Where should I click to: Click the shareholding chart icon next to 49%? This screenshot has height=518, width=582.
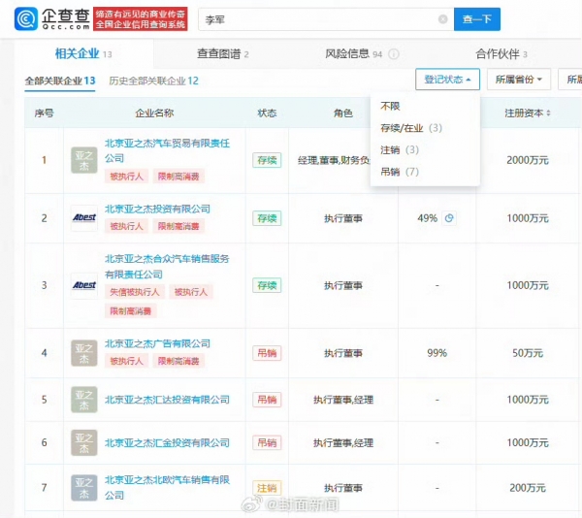[449, 218]
